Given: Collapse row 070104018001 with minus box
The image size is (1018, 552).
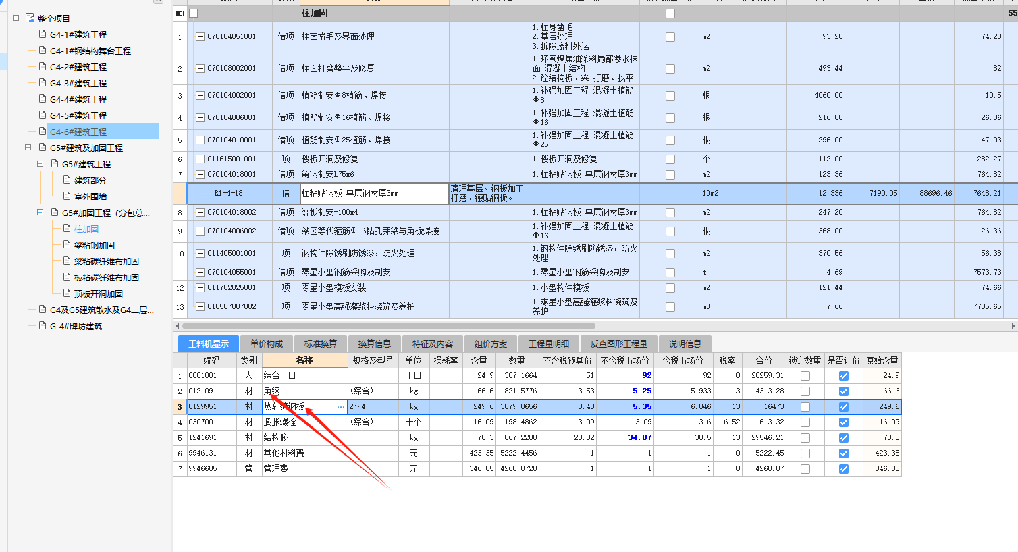Looking at the screenshot, I should click(x=200, y=175).
